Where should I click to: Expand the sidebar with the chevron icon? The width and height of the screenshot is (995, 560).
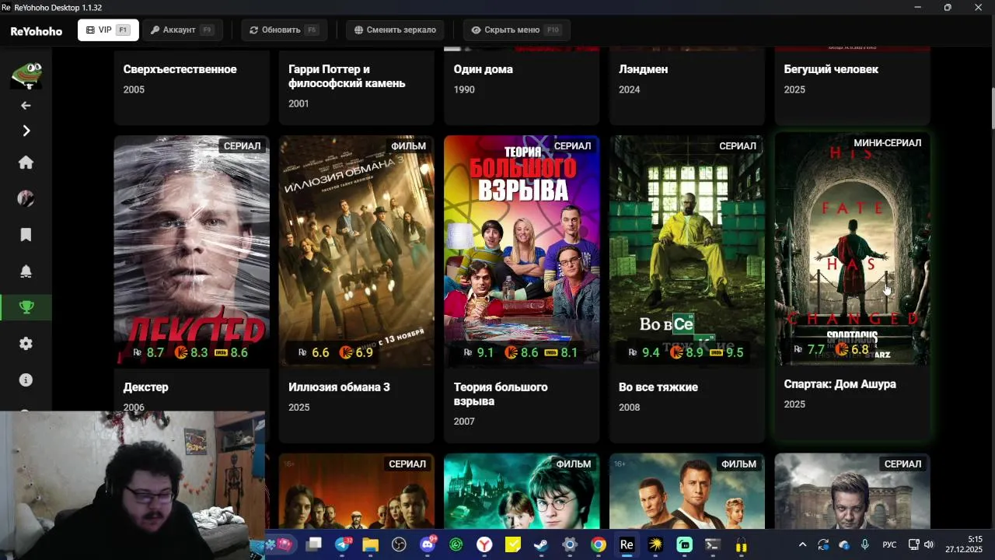pyautogui.click(x=26, y=131)
